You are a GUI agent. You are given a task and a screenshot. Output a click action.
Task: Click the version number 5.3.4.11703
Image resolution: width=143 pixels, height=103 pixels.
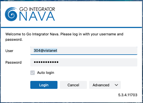point(128,95)
